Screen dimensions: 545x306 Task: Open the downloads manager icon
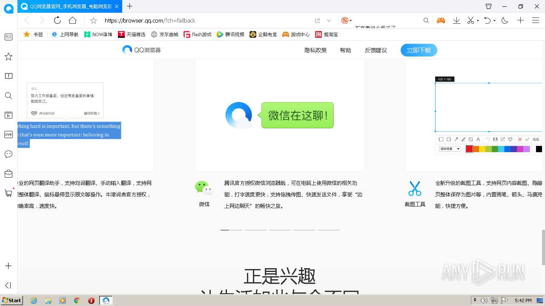pos(456,20)
